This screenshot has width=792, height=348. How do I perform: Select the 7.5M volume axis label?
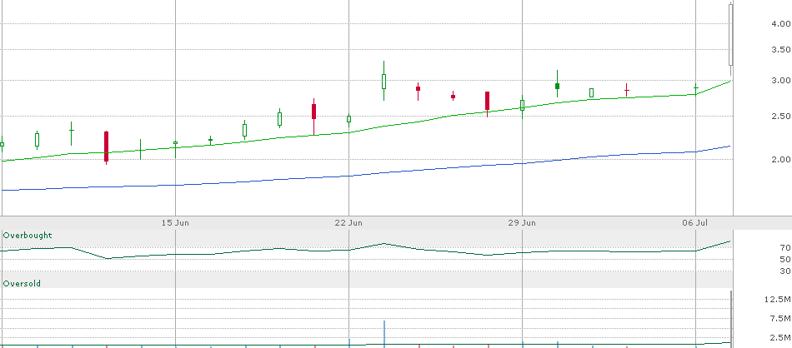(779, 318)
